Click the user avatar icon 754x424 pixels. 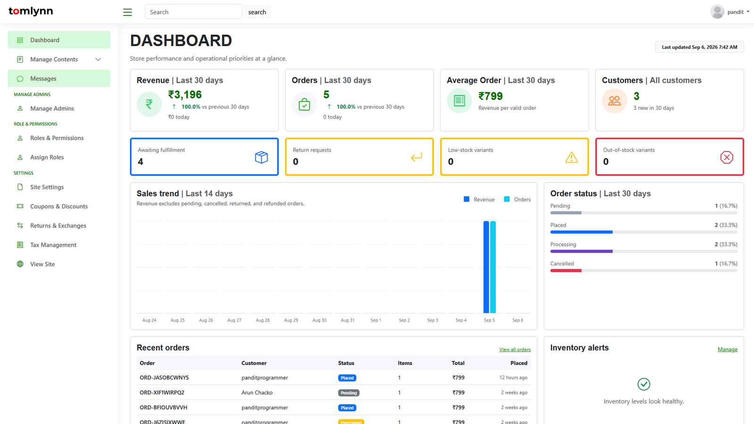click(717, 12)
